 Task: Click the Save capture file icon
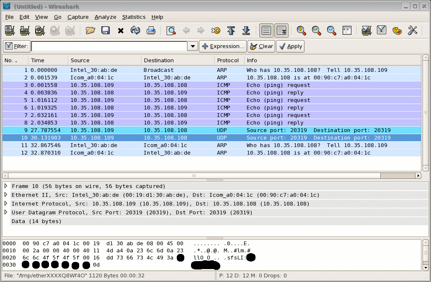pos(105,30)
